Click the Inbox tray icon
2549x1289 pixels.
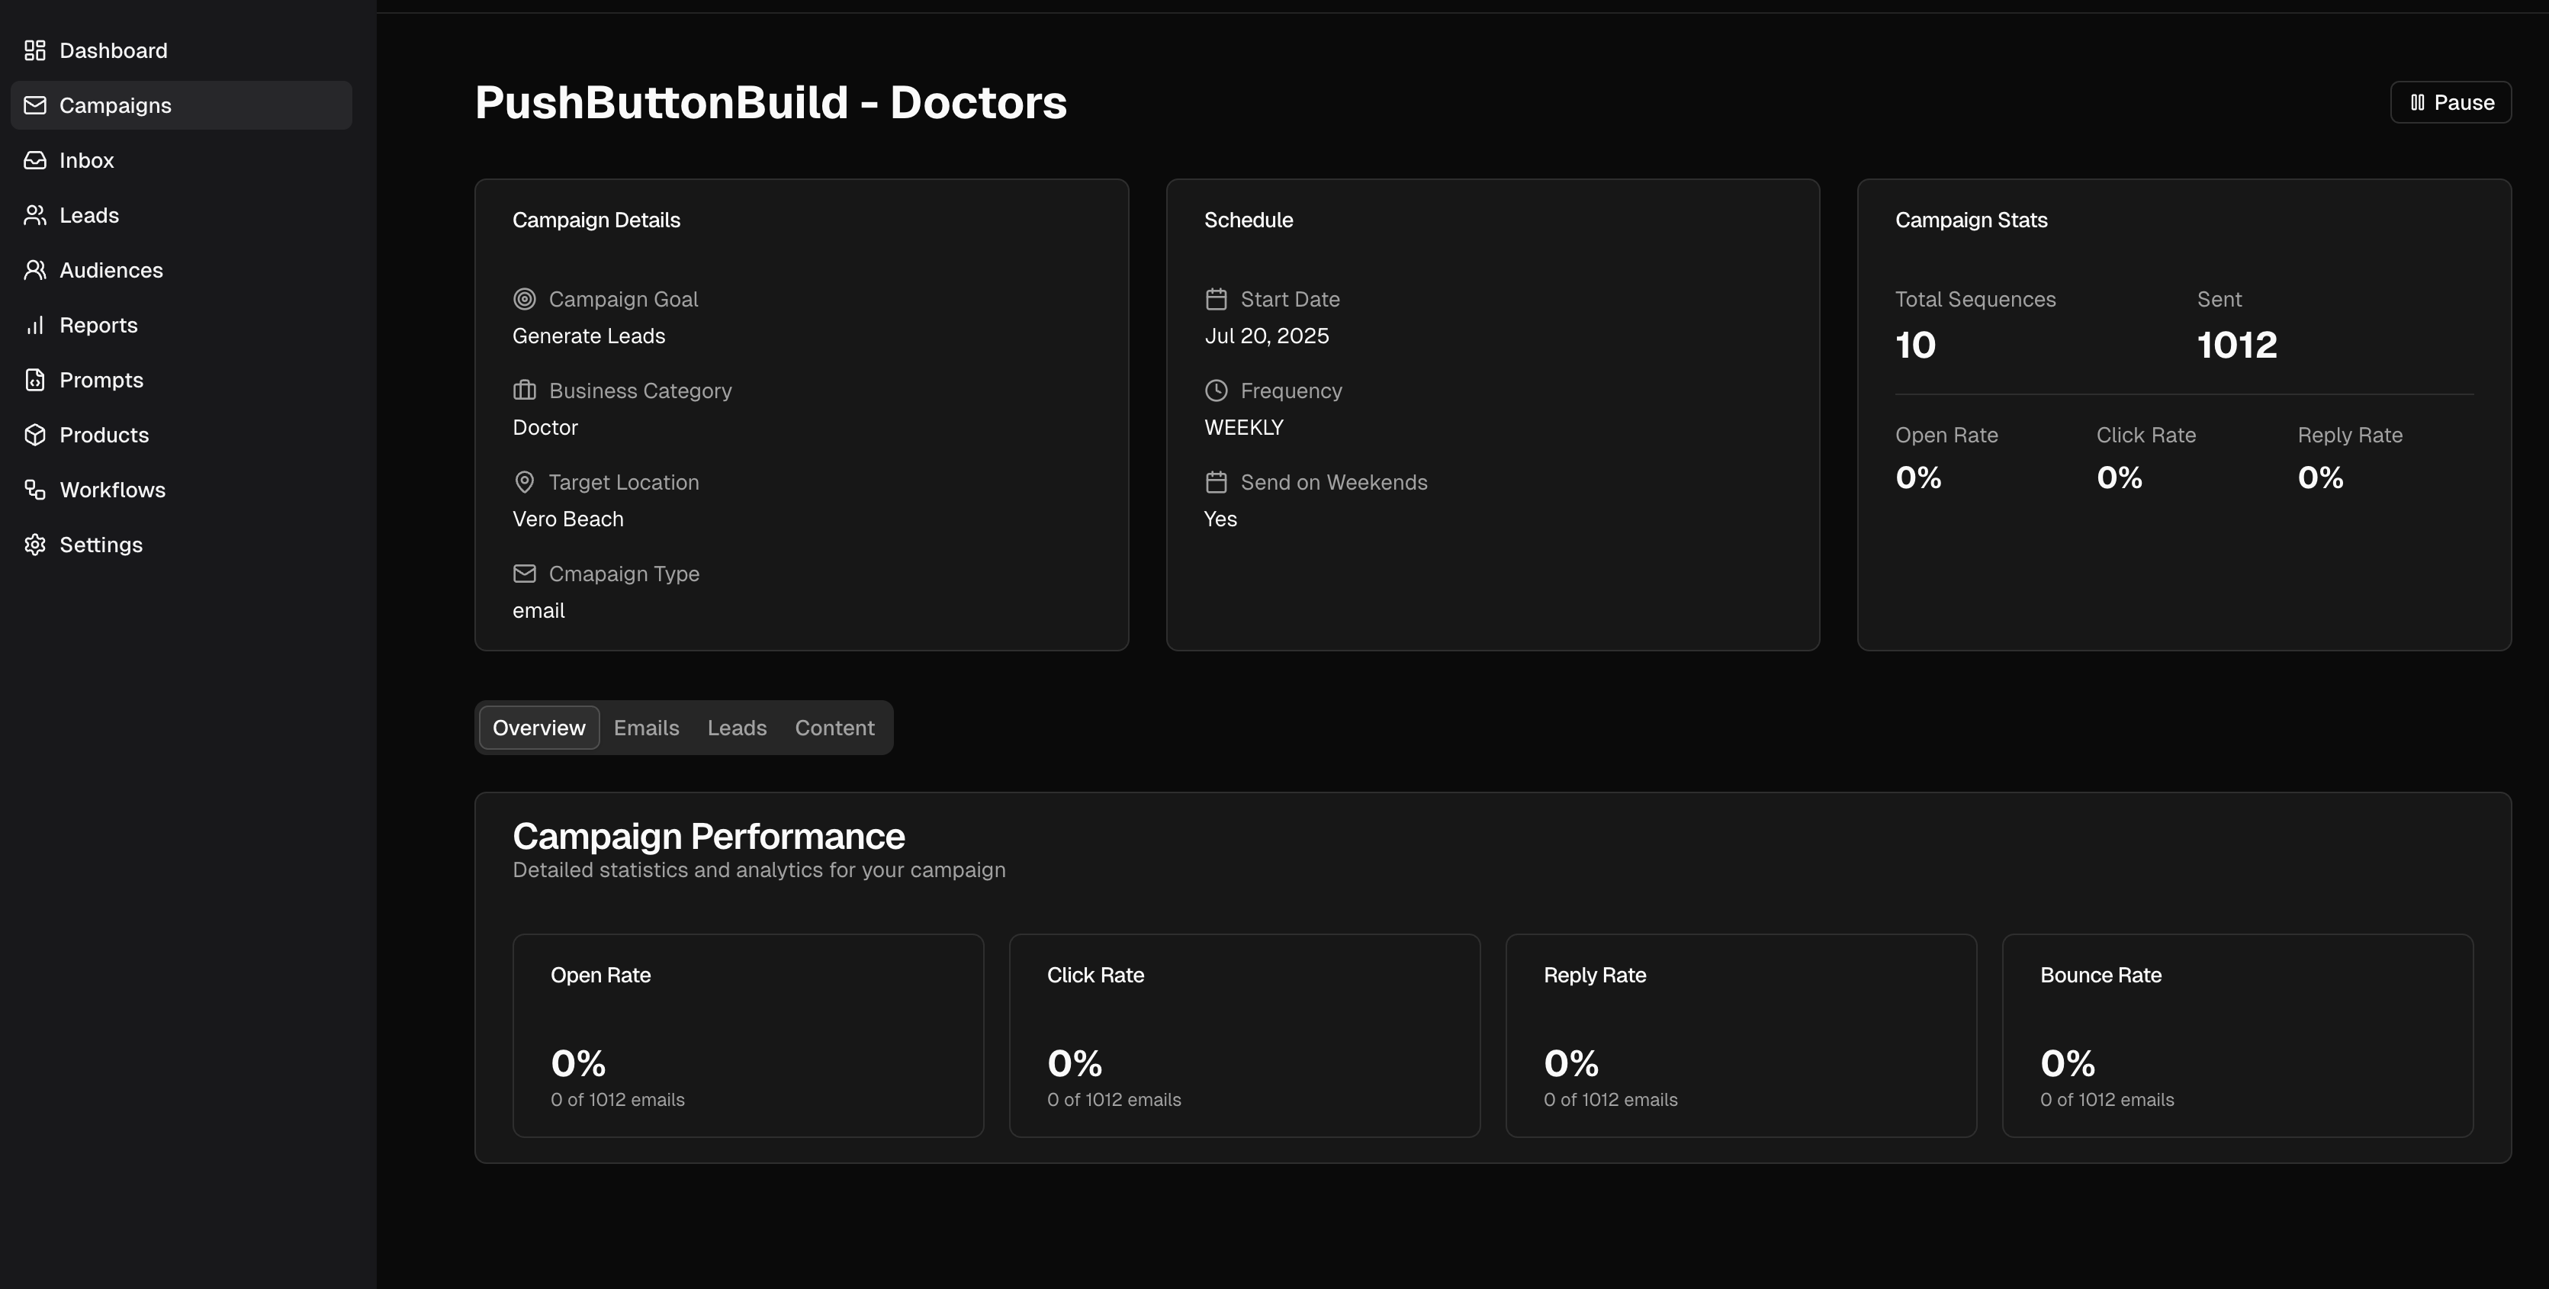click(36, 160)
